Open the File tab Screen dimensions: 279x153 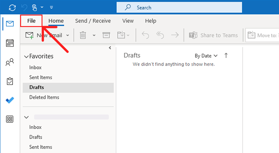[x=31, y=21]
